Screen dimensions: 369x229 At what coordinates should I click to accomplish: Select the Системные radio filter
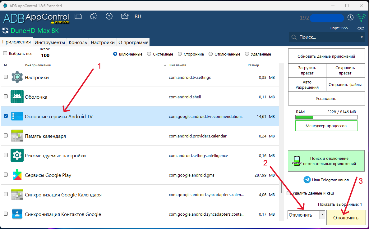149,54
